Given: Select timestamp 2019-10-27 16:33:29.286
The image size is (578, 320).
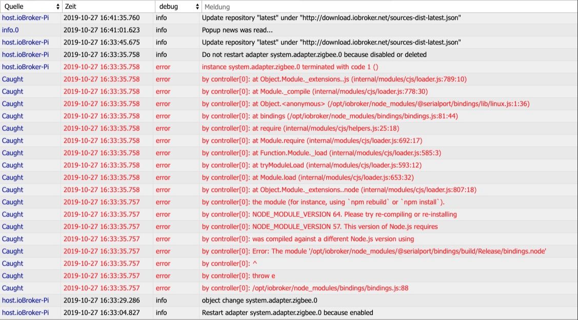Looking at the screenshot, I should (102, 300).
